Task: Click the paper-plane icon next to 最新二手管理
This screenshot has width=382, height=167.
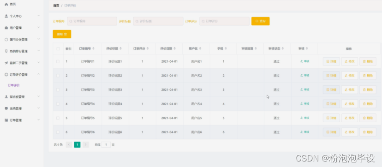Action: click(6, 63)
